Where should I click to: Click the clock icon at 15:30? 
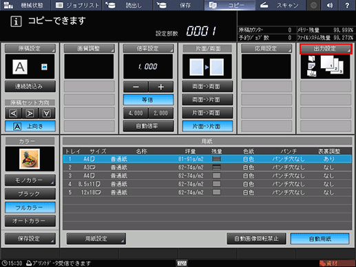(x=4, y=263)
